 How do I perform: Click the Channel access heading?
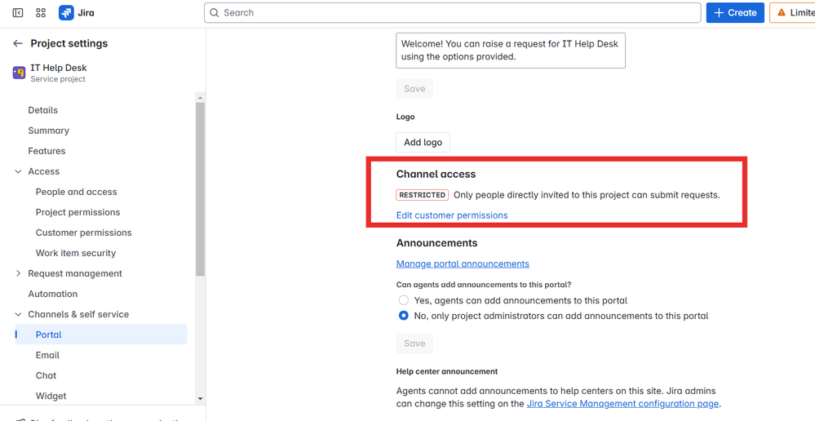coord(436,174)
